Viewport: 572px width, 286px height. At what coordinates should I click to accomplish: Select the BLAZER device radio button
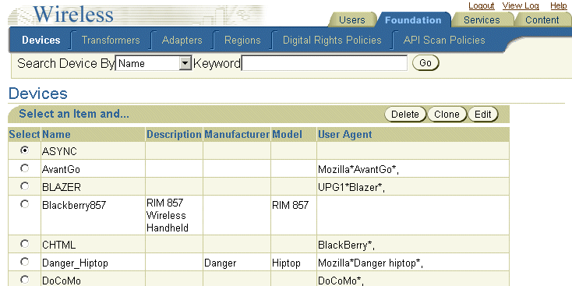point(24,186)
